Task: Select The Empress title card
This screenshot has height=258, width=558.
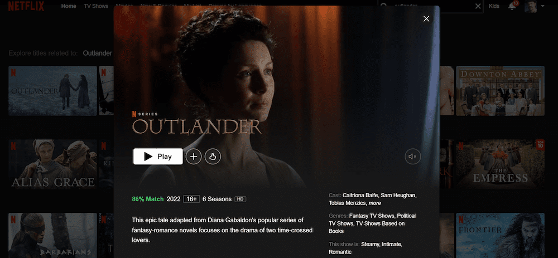Action: pyautogui.click(x=500, y=164)
